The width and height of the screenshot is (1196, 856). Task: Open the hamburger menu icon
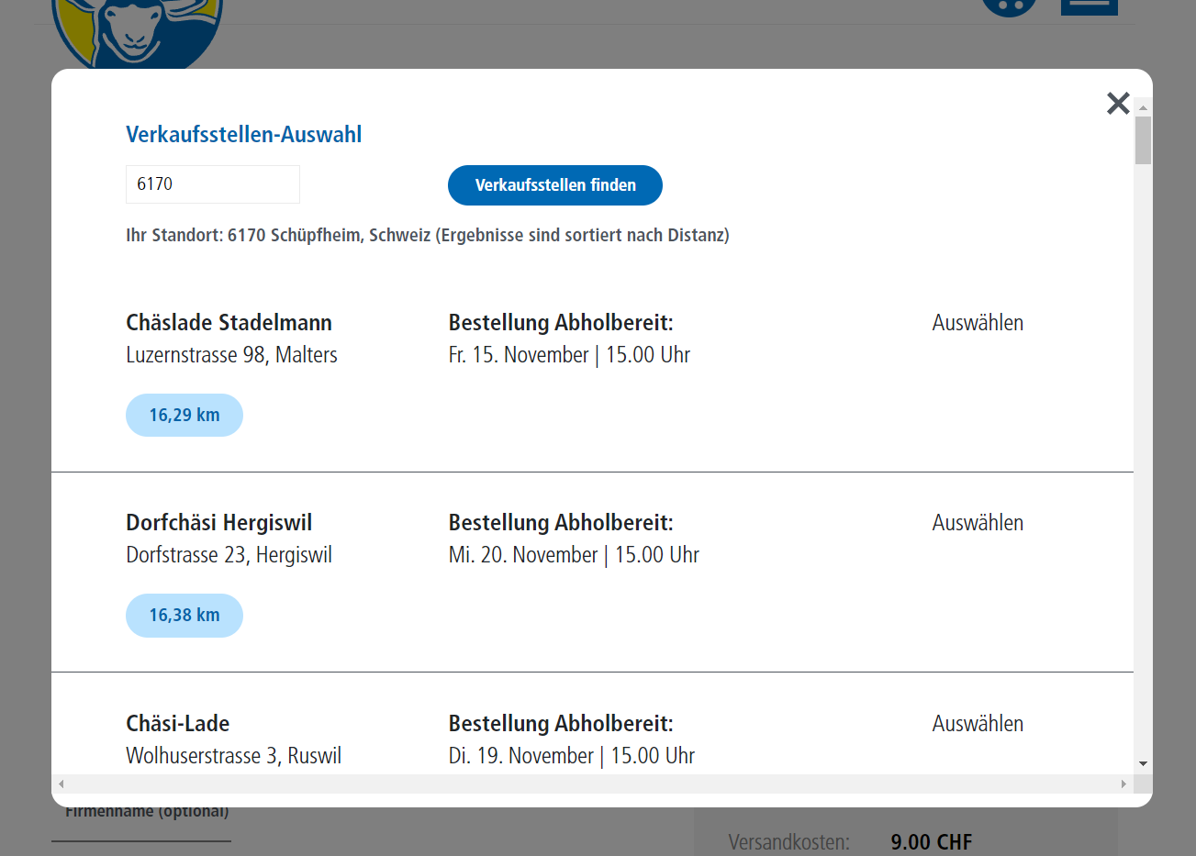click(1089, 7)
